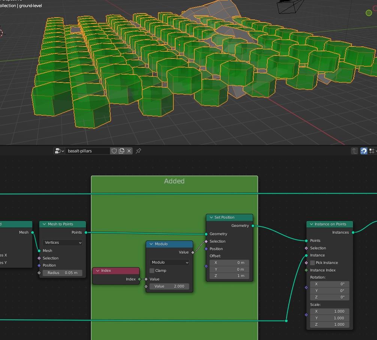Click the parent node tree arrow icon
The height and width of the screenshot is (340, 377).
coord(354,151)
